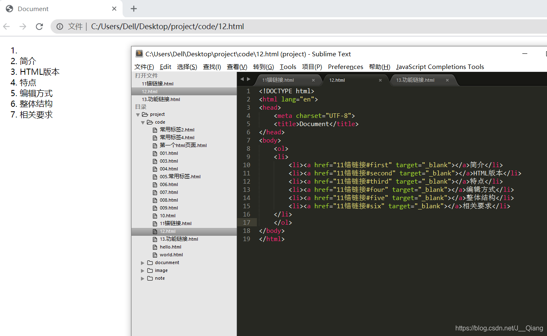This screenshot has height=336, width=547.
Task: Click the previous tab arrow in tab bar
Action: click(242, 79)
